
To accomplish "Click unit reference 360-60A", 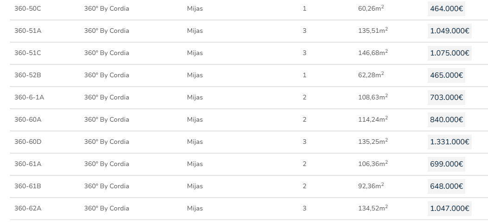I will 28,120.
